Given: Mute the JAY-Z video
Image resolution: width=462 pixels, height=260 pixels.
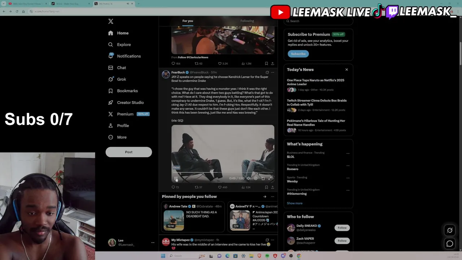Looking at the screenshot, I should point(248,178).
